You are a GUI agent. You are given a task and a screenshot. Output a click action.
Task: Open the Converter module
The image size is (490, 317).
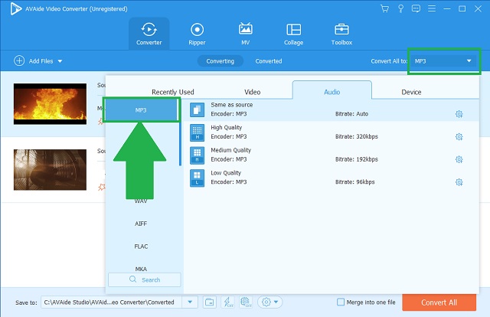point(149,34)
